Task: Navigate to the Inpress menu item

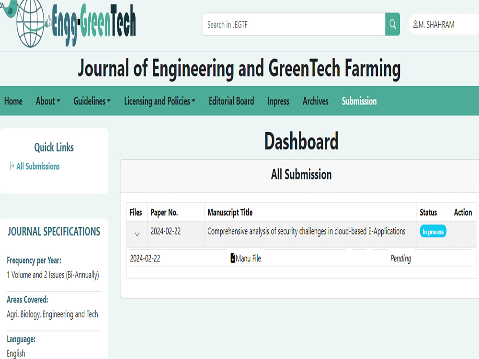Action: click(278, 101)
